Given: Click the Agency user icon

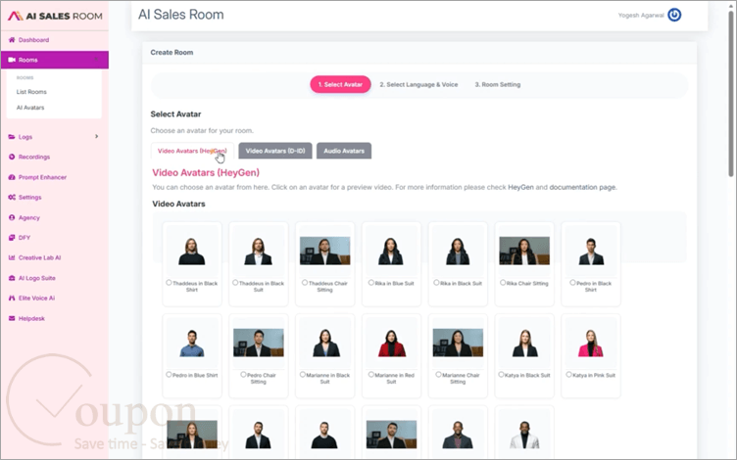Looking at the screenshot, I should (x=12, y=217).
